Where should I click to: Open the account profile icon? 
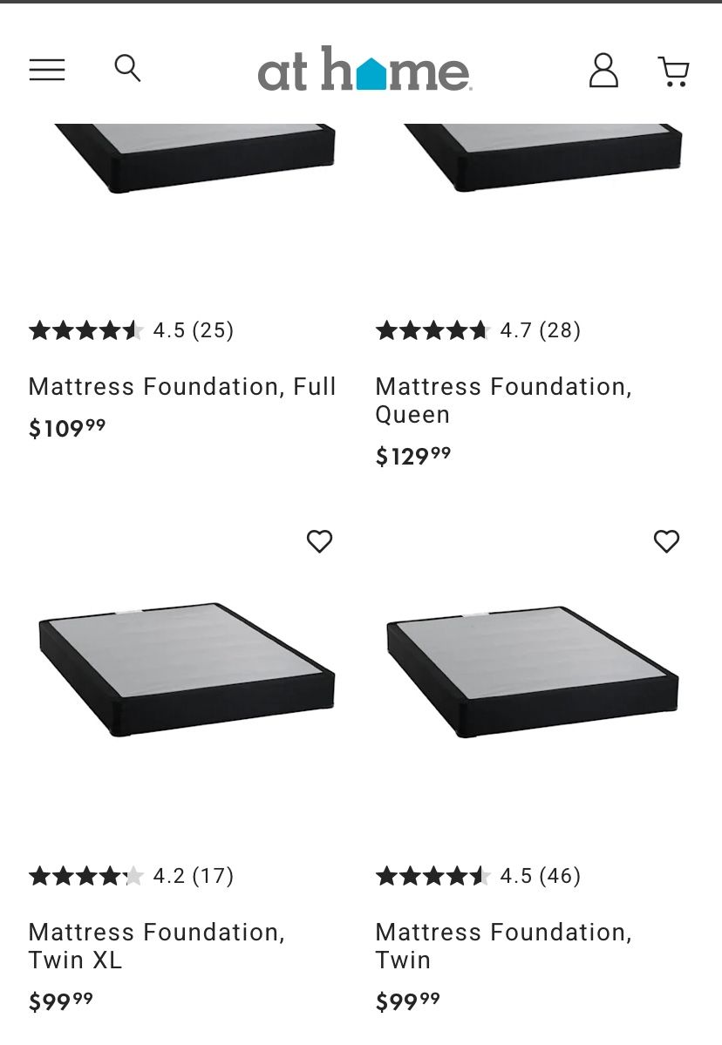tap(603, 71)
